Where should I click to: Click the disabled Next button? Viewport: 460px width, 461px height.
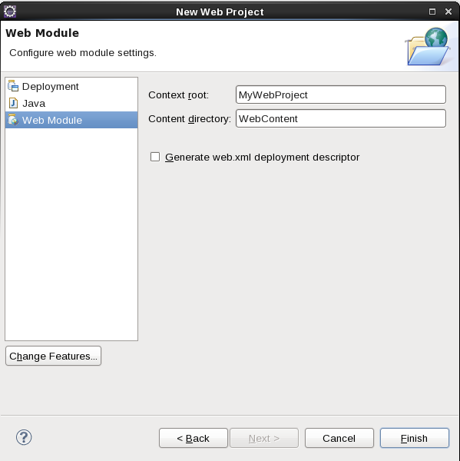[264, 438]
